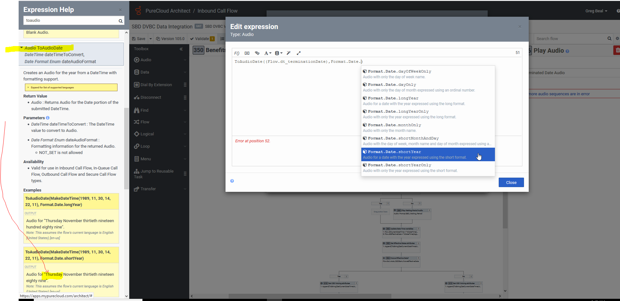The image size is (620, 301).
Task: Click the Logical diamond icon in Toolbox
Action: pyautogui.click(x=136, y=134)
